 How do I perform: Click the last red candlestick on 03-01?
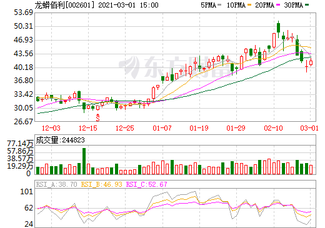click(x=311, y=62)
